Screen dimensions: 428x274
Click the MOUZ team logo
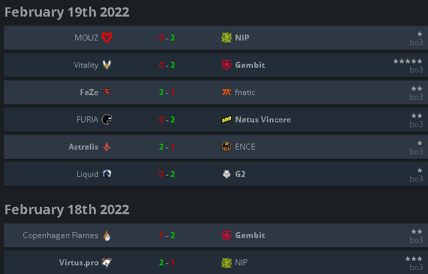107,38
